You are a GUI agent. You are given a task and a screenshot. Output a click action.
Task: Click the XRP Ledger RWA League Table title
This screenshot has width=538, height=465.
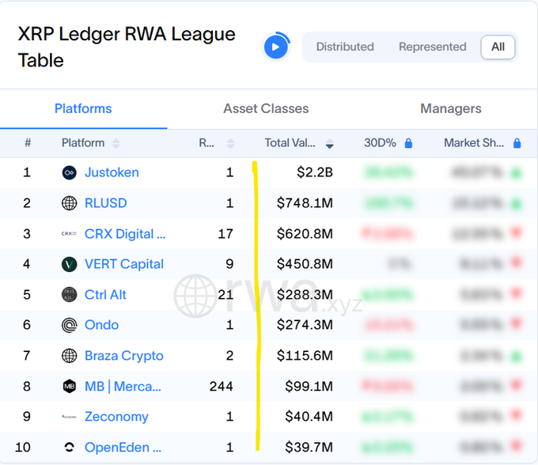[x=127, y=47]
